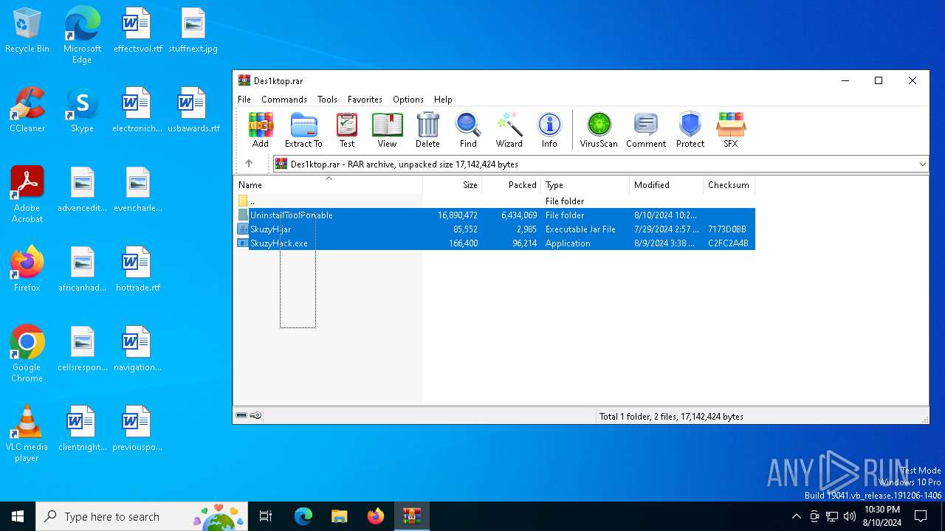This screenshot has width=945, height=531.
Task: Select the parent '..' folder row
Action: tap(495, 201)
